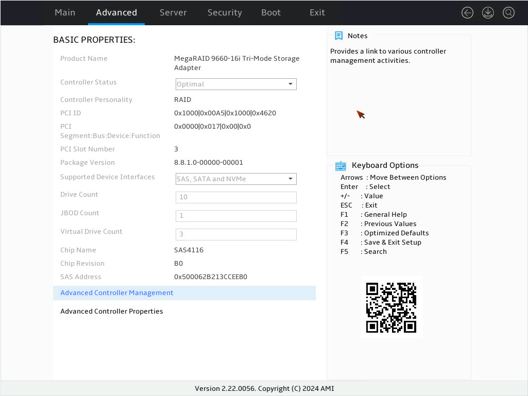Click SAS Address 0x500062B213CCEE80
Viewport: 528px width, 396px height.
211,277
